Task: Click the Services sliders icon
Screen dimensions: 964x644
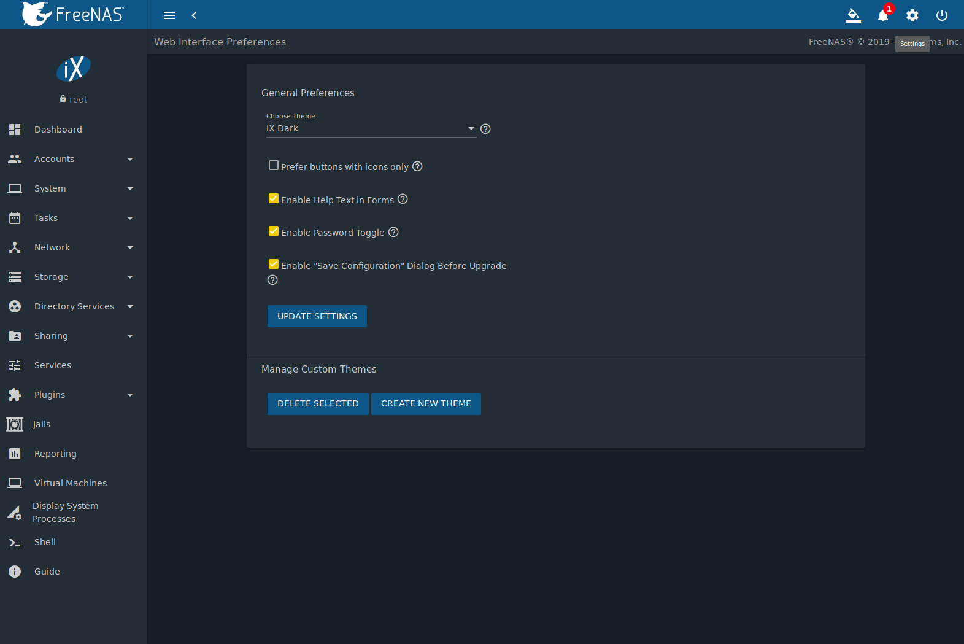Action: tap(15, 365)
